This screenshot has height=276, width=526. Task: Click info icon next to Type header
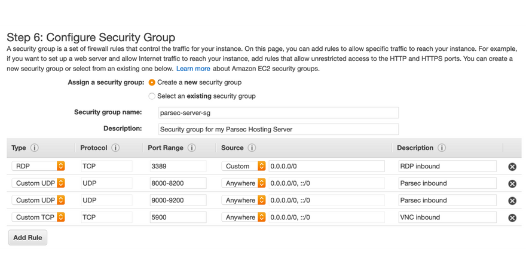click(x=35, y=148)
